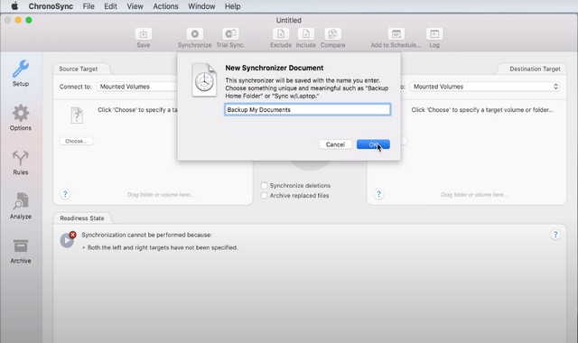
Task: Open the Options panel in sidebar
Action: tap(21, 117)
